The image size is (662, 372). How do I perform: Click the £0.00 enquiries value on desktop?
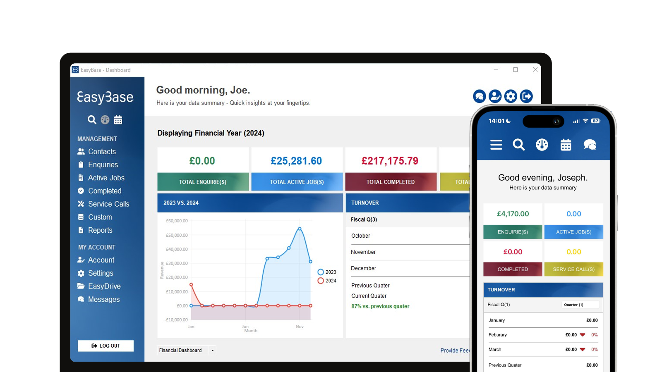tap(202, 161)
